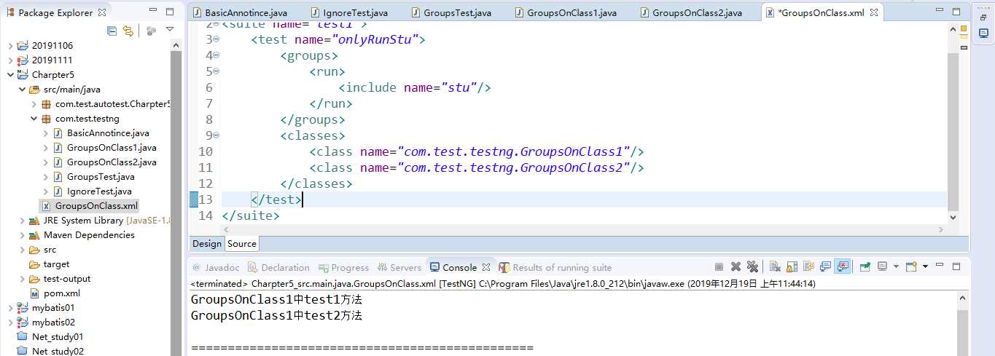Close the GroupsOnClass.xml editor tab
The width and height of the screenshot is (995, 356).
(874, 13)
